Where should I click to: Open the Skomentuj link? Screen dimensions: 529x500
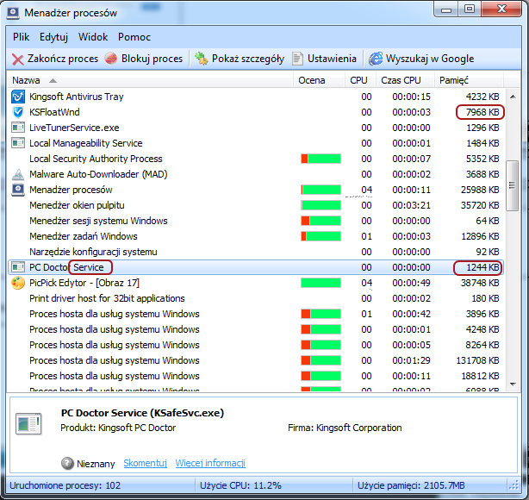click(x=145, y=463)
